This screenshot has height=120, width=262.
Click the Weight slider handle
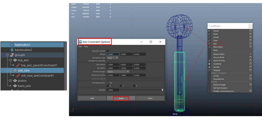click(x=162, y=90)
